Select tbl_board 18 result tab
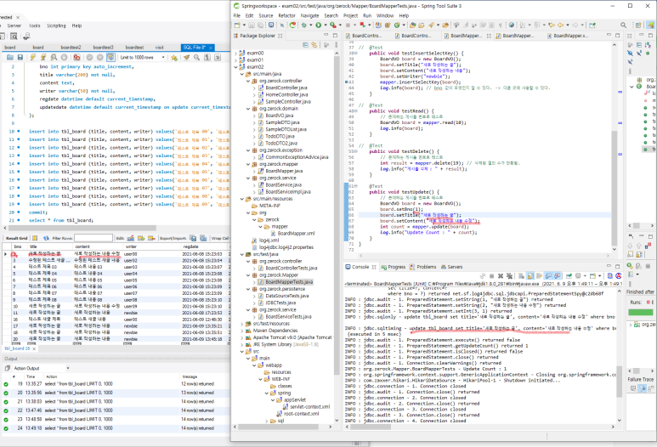The width and height of the screenshot is (657, 447). [x=17, y=348]
